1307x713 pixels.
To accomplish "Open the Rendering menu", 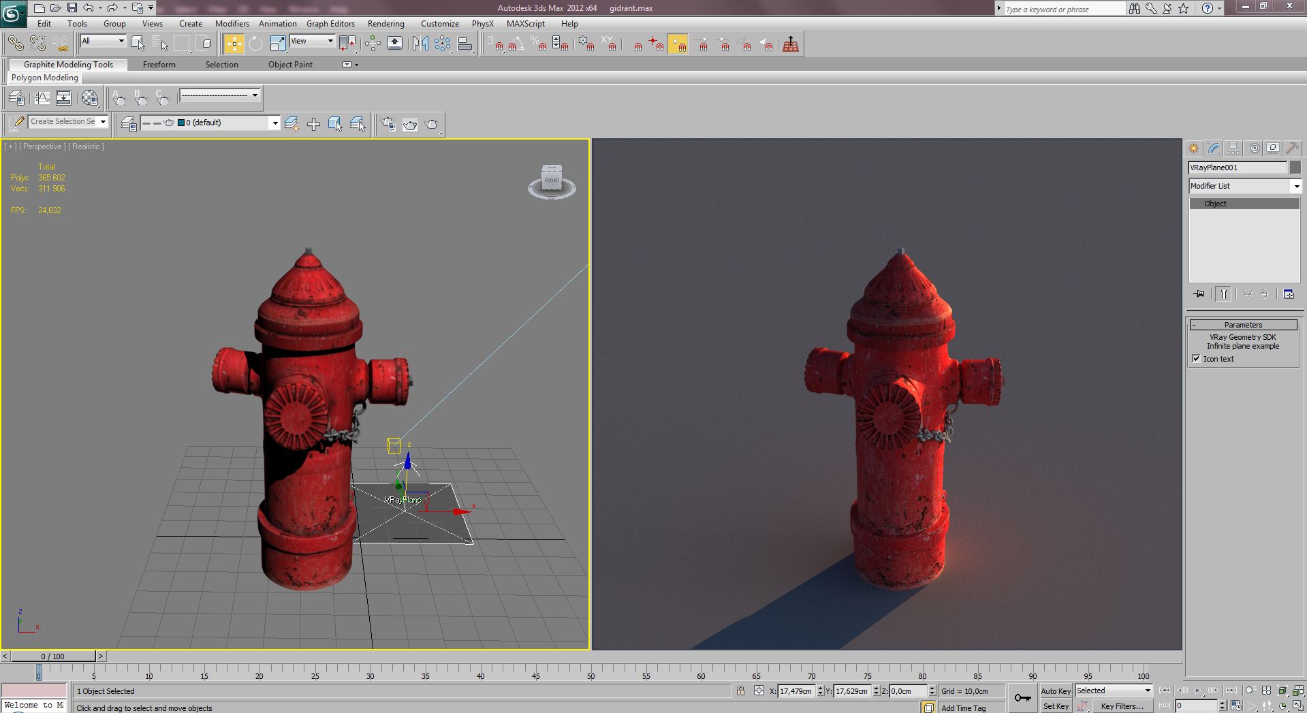I will 385,24.
